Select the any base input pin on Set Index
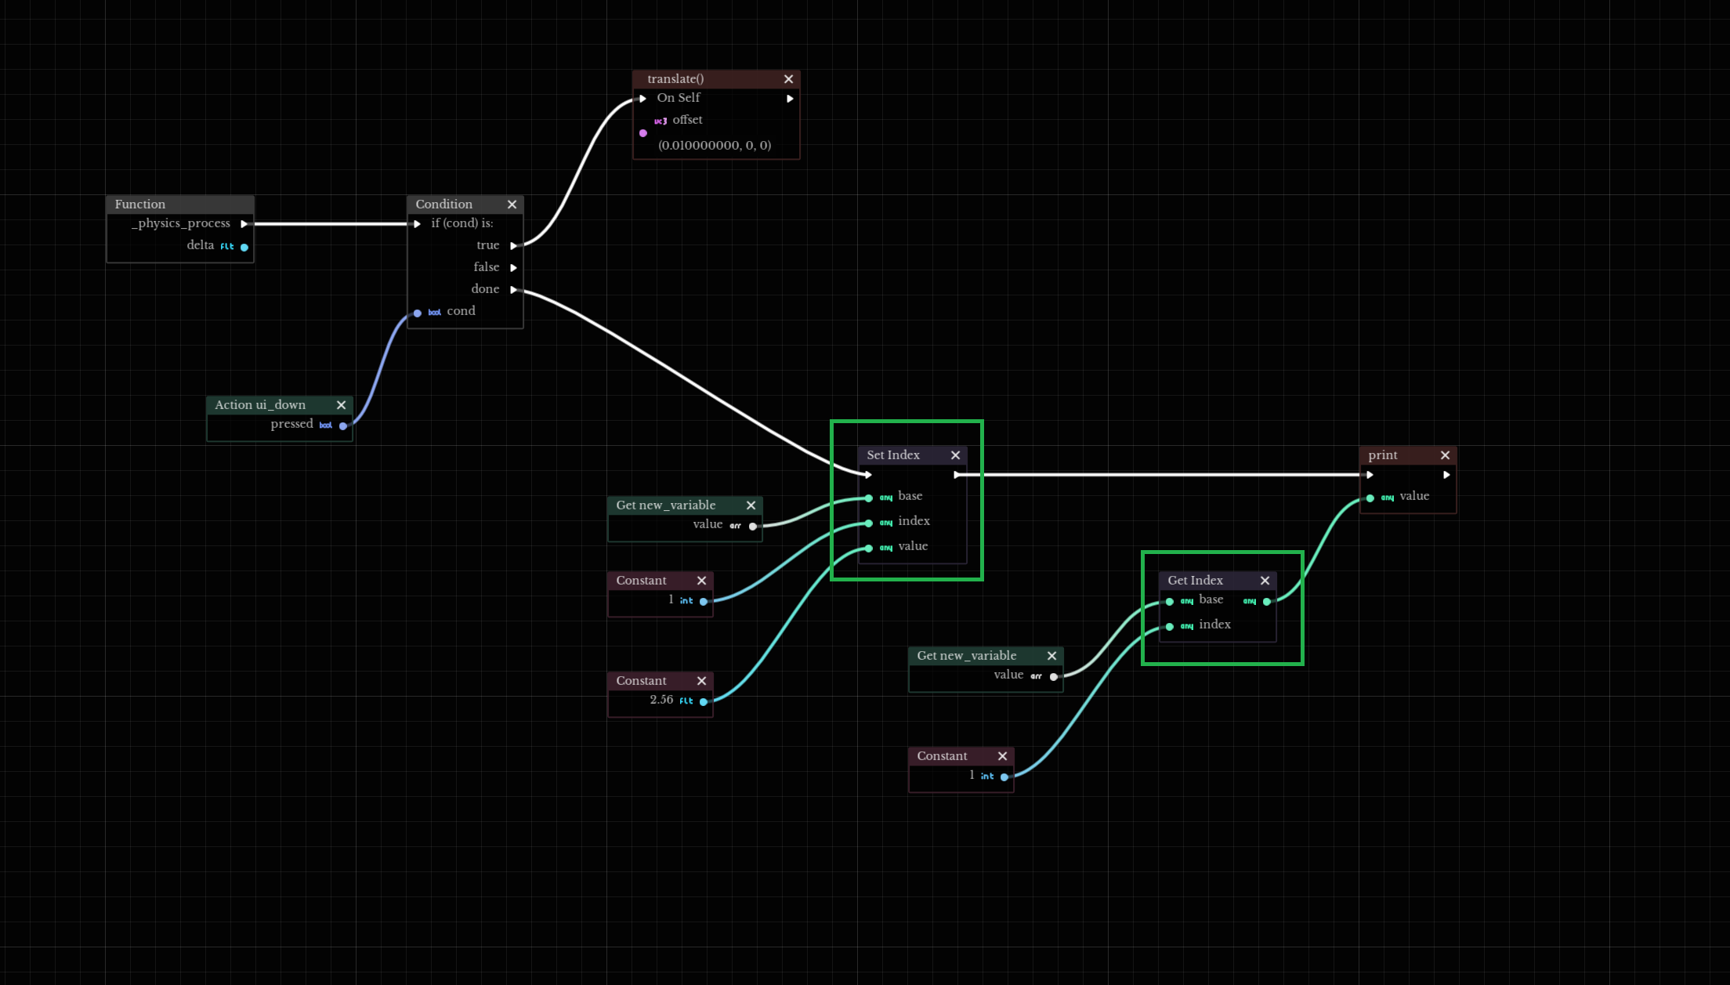Screen dimensions: 1730x985 click(x=868, y=498)
